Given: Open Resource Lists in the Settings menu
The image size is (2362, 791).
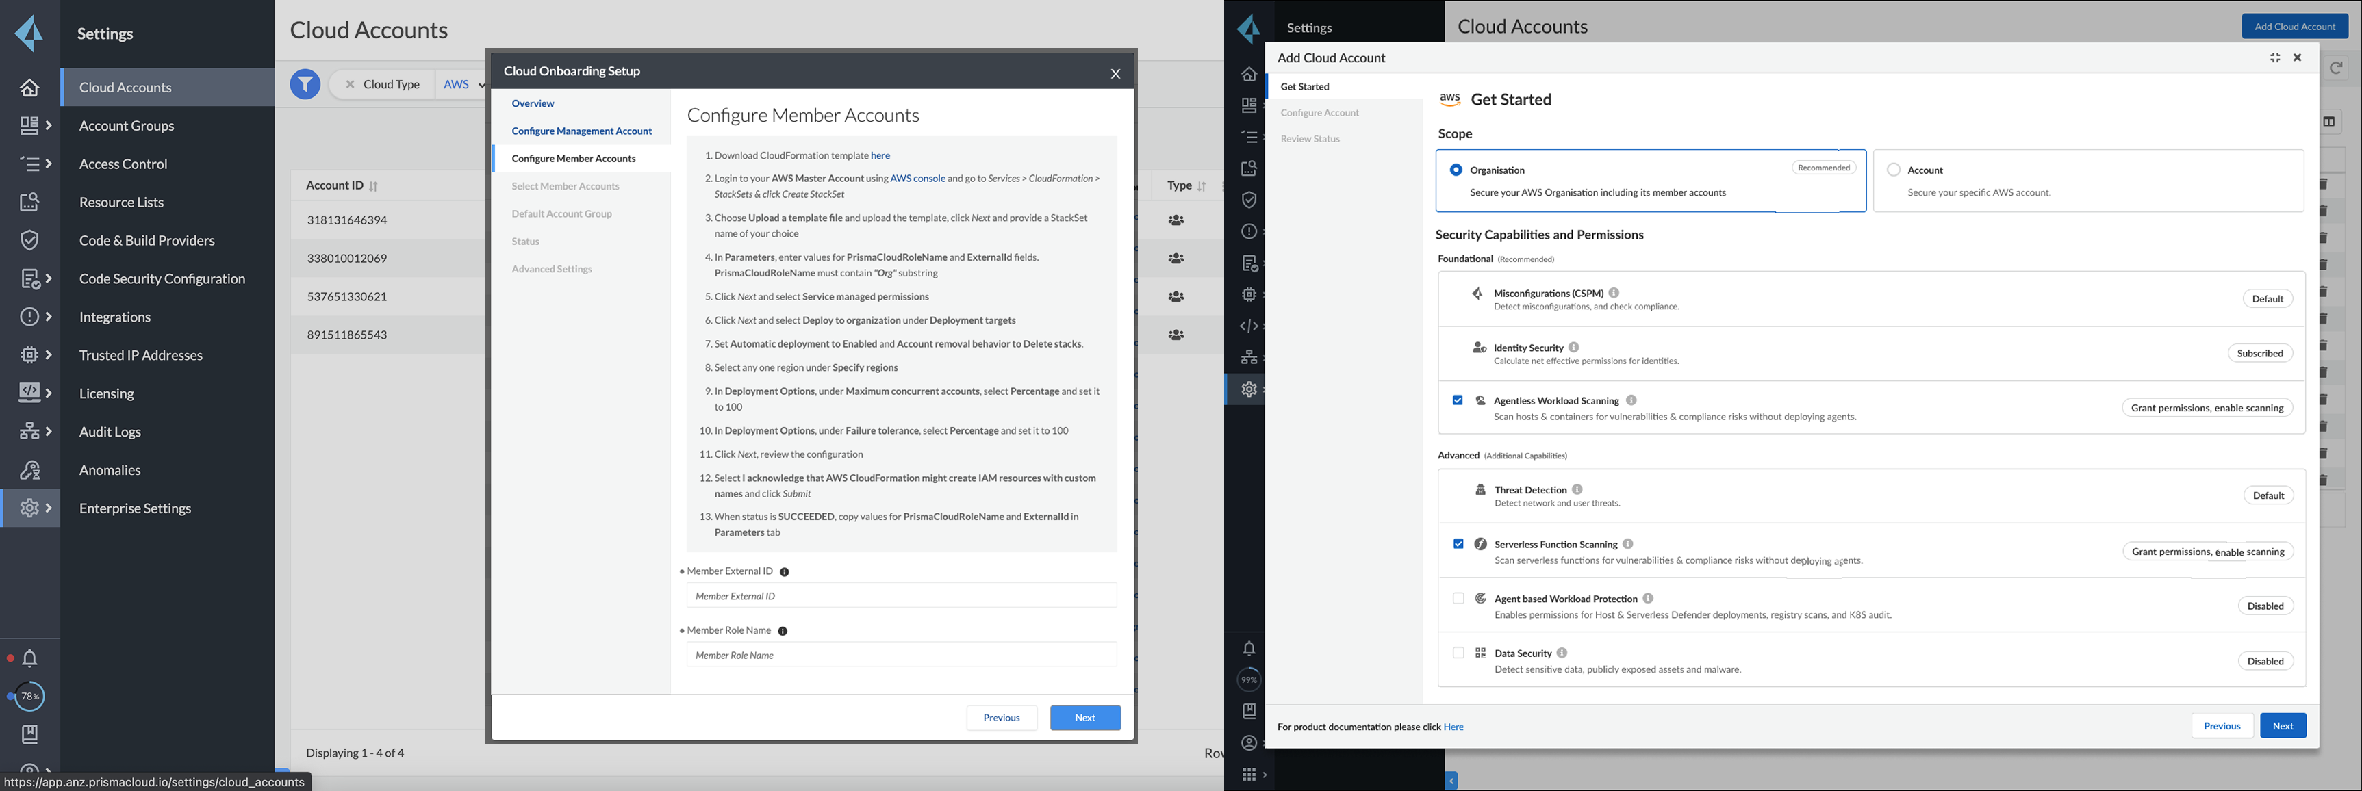Looking at the screenshot, I should (121, 202).
